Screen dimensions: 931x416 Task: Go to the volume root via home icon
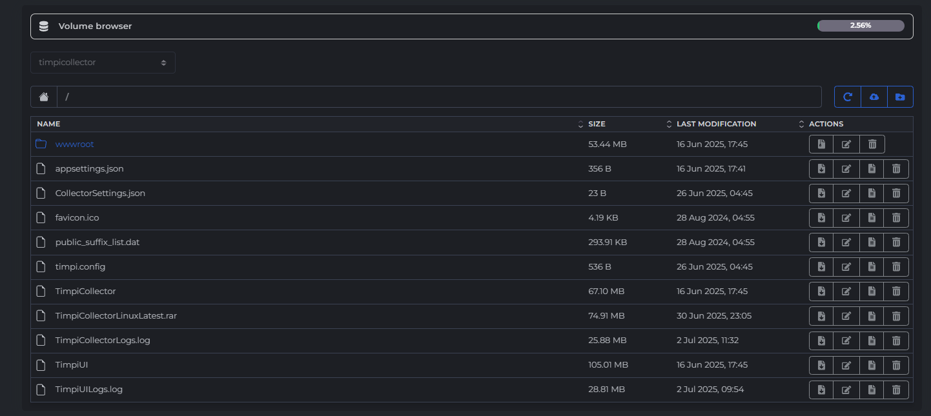point(44,97)
